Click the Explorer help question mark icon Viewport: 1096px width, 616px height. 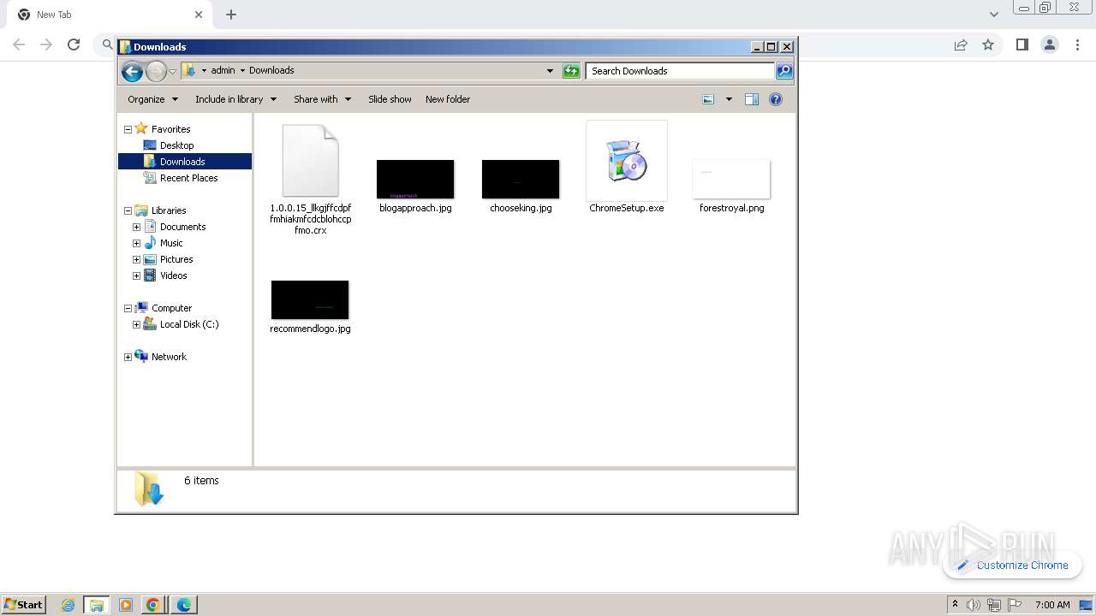point(776,99)
